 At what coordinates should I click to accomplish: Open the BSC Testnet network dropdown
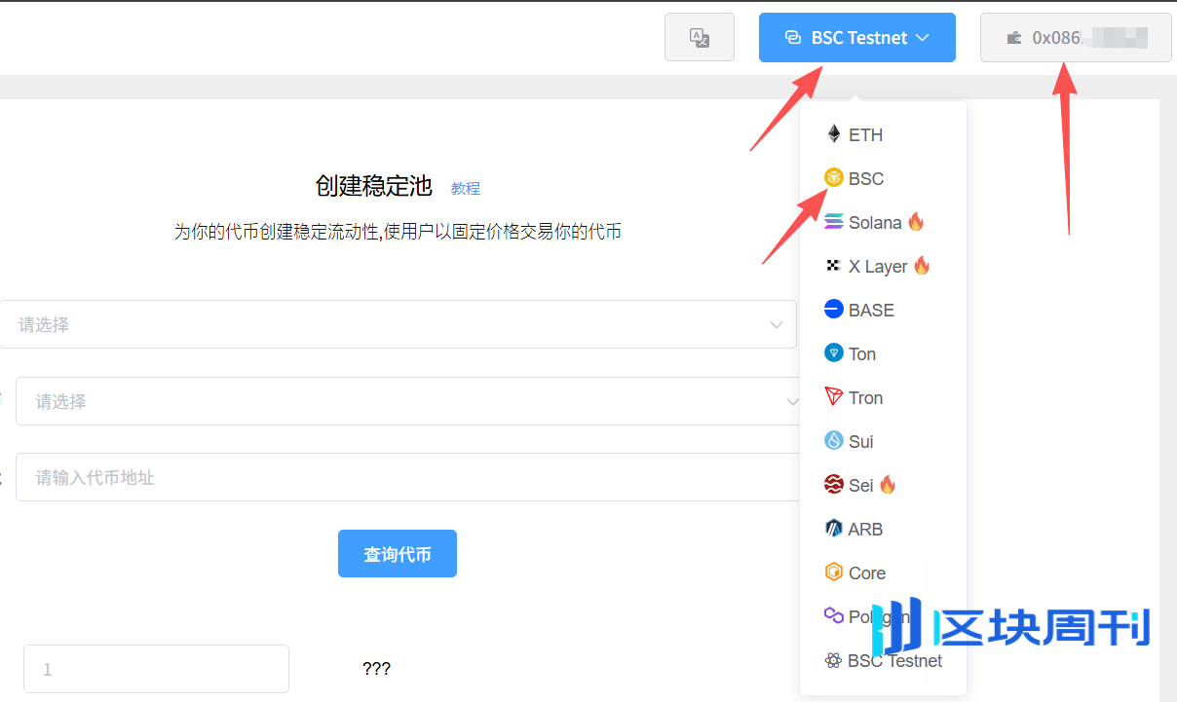click(856, 37)
